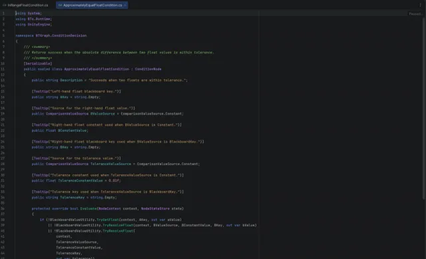Click the 'ToleranceConstantValue' field declaration name
The height and width of the screenshot is (259, 426).
point(81,180)
